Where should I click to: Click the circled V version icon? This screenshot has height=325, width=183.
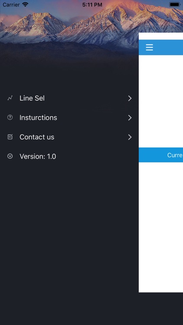[10, 156]
